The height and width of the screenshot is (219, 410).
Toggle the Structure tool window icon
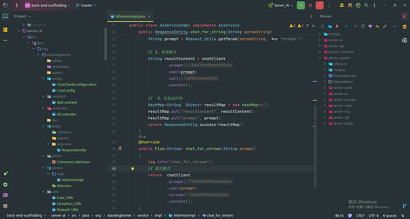(5, 30)
